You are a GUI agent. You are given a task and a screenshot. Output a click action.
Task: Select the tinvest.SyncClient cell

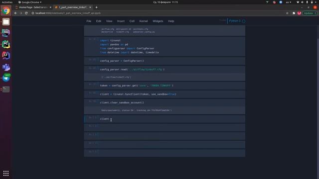(x=164, y=94)
